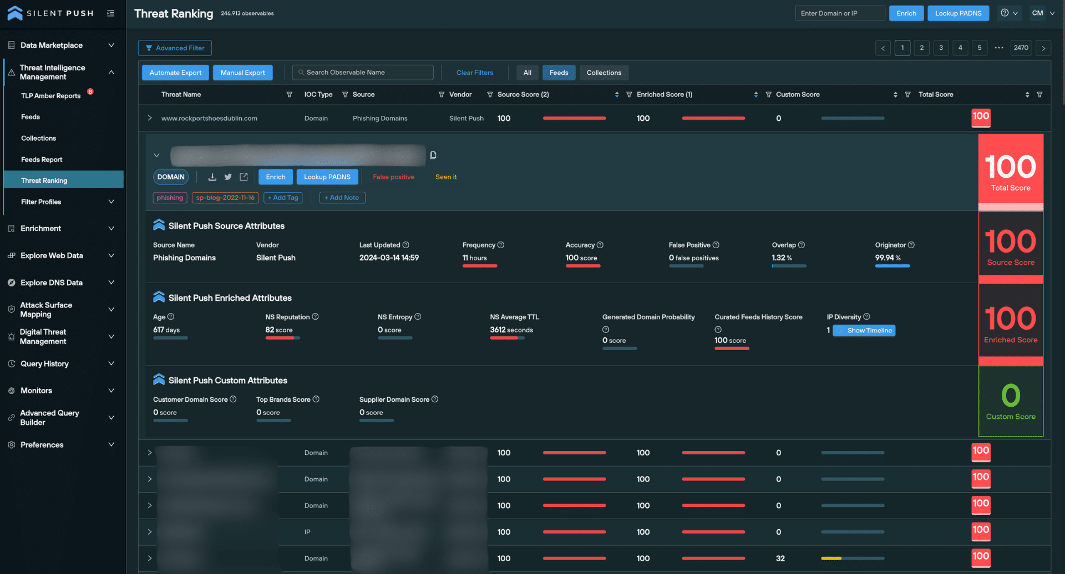Mark observable as False positive
1065x574 pixels.
point(393,177)
